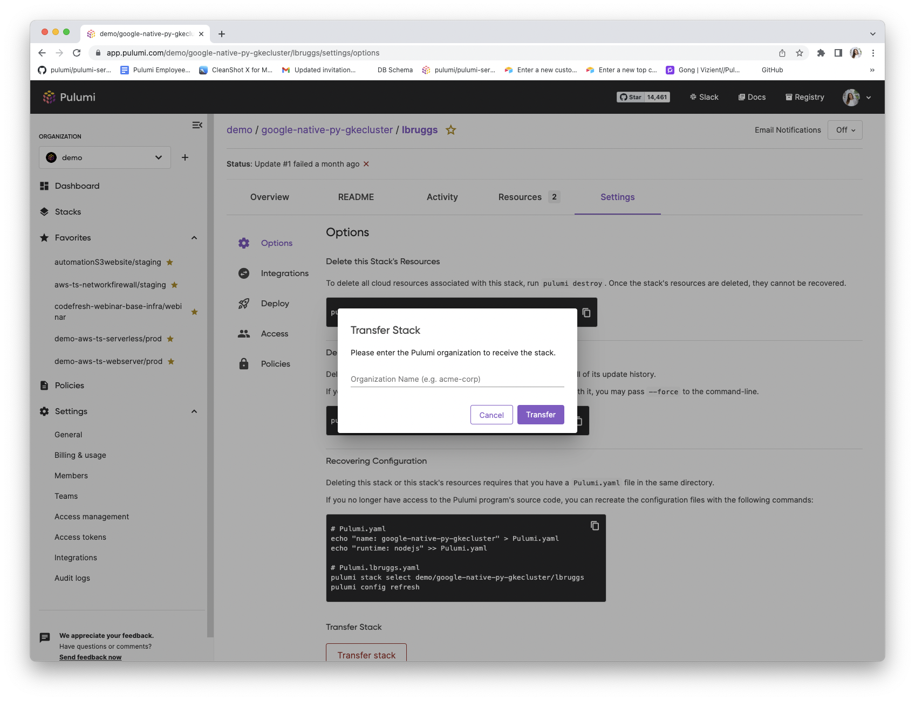
Task: Switch to the Activity tab
Action: click(442, 197)
